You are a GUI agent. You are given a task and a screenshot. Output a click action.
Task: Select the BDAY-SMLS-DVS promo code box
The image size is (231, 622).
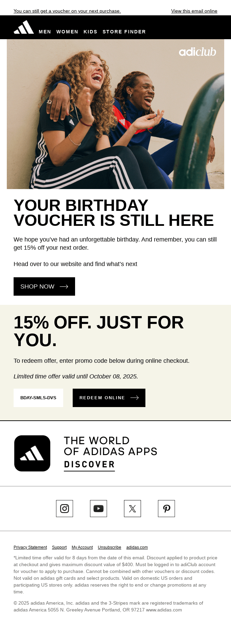coord(38,398)
